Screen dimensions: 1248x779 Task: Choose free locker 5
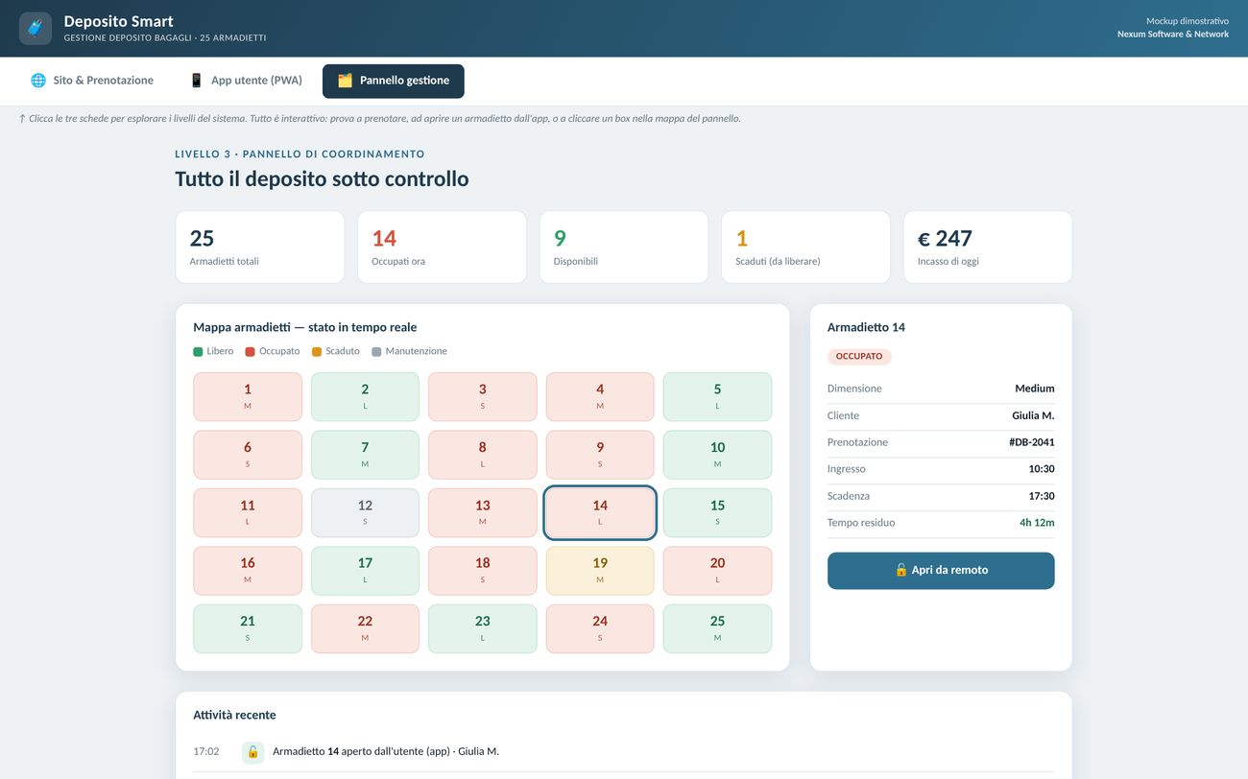click(x=717, y=397)
